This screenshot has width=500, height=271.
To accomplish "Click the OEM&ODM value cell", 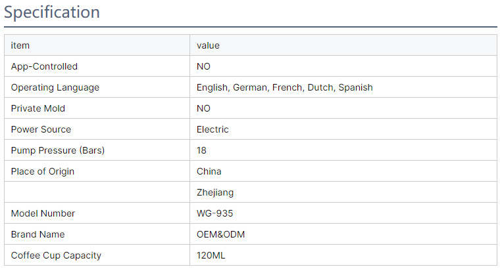I will 220,234.
